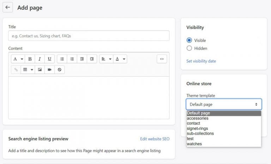Screen dimensions: 271x164
Task: Toggle bold formatting
Action: 30,59
